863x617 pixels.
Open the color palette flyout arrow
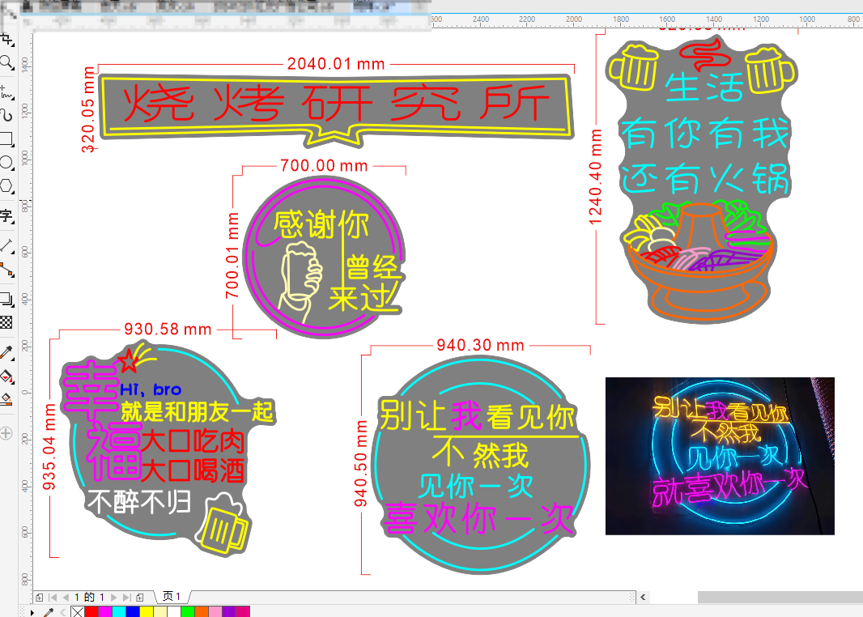32,612
